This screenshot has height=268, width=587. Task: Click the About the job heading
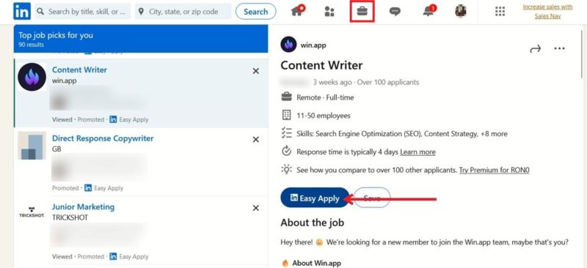[x=313, y=223]
